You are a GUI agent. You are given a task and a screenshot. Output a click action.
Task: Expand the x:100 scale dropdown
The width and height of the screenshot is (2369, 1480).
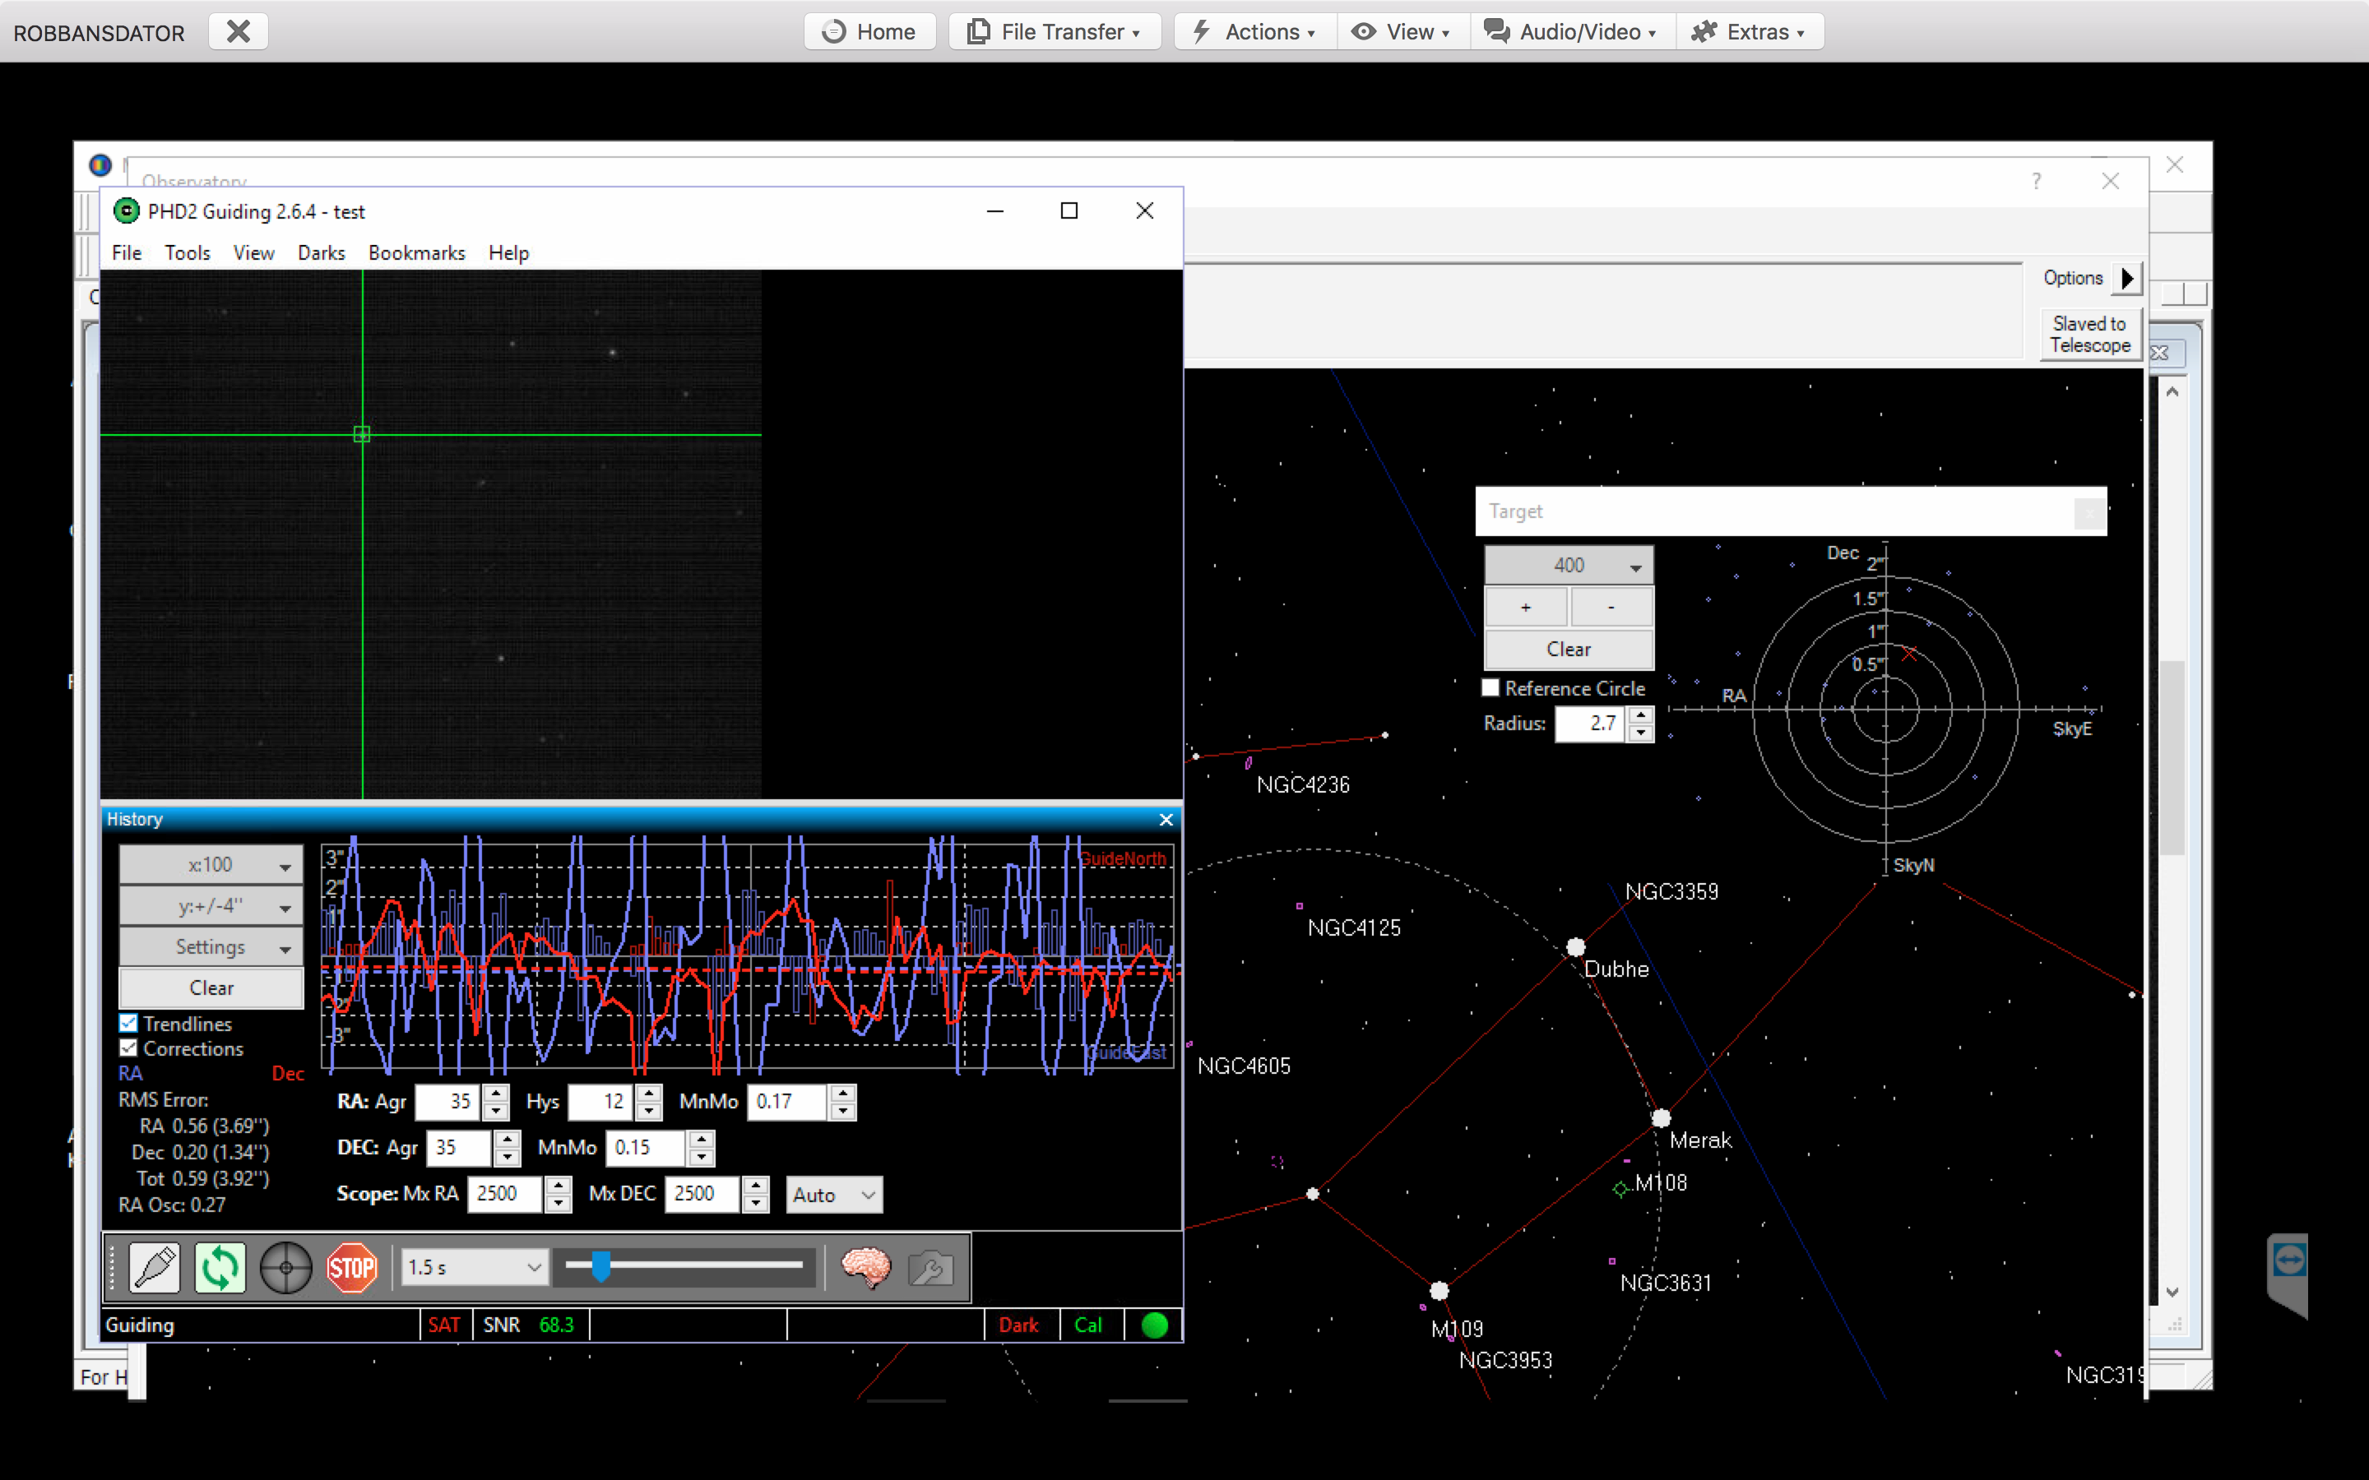coord(211,865)
